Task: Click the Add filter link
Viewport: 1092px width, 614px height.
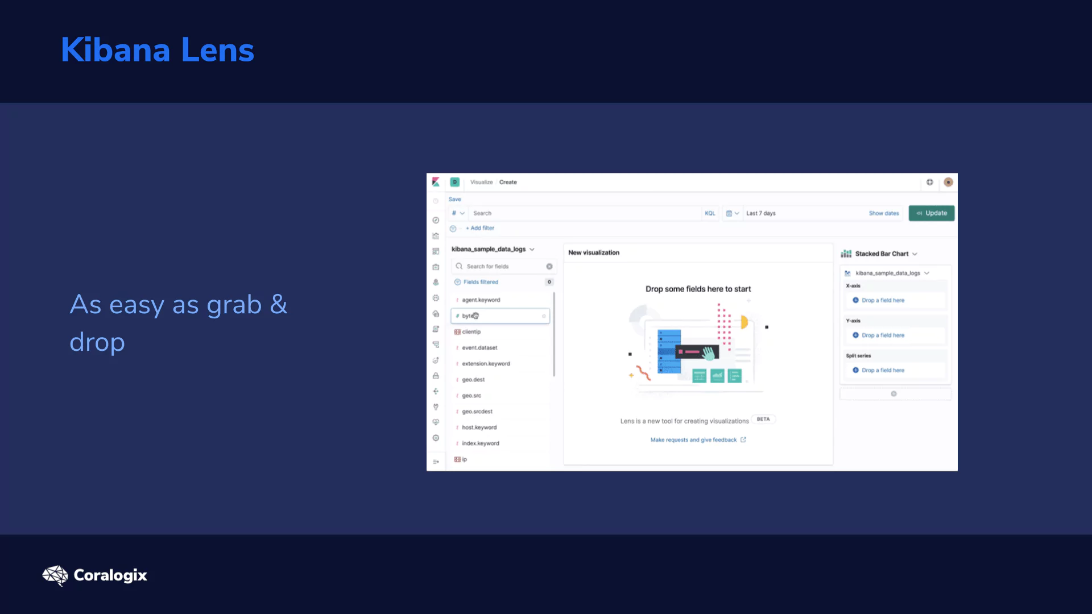Action: [x=481, y=228]
